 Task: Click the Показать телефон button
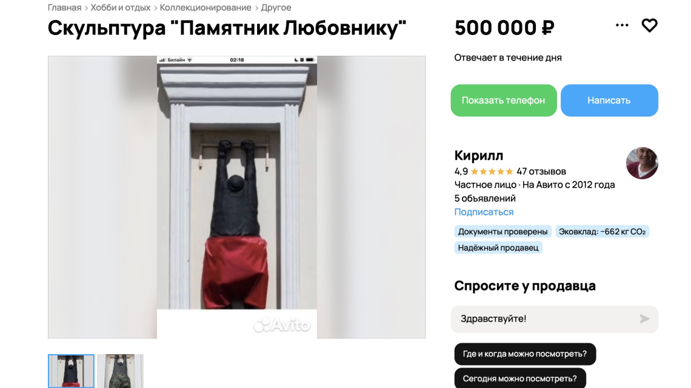pyautogui.click(x=504, y=100)
